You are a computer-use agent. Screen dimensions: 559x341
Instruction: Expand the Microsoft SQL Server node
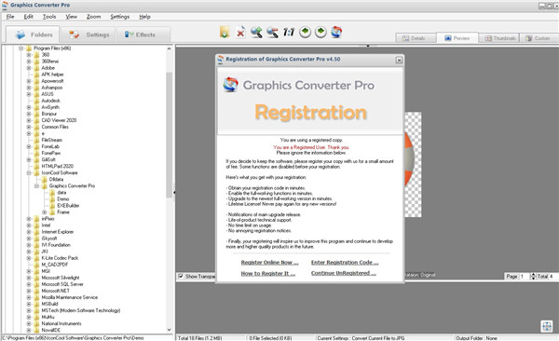pyautogui.click(x=29, y=284)
